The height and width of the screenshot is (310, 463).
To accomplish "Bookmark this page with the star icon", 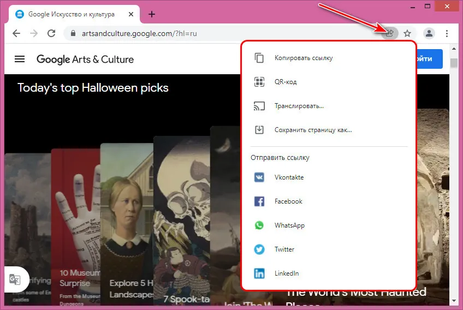I will pyautogui.click(x=407, y=33).
